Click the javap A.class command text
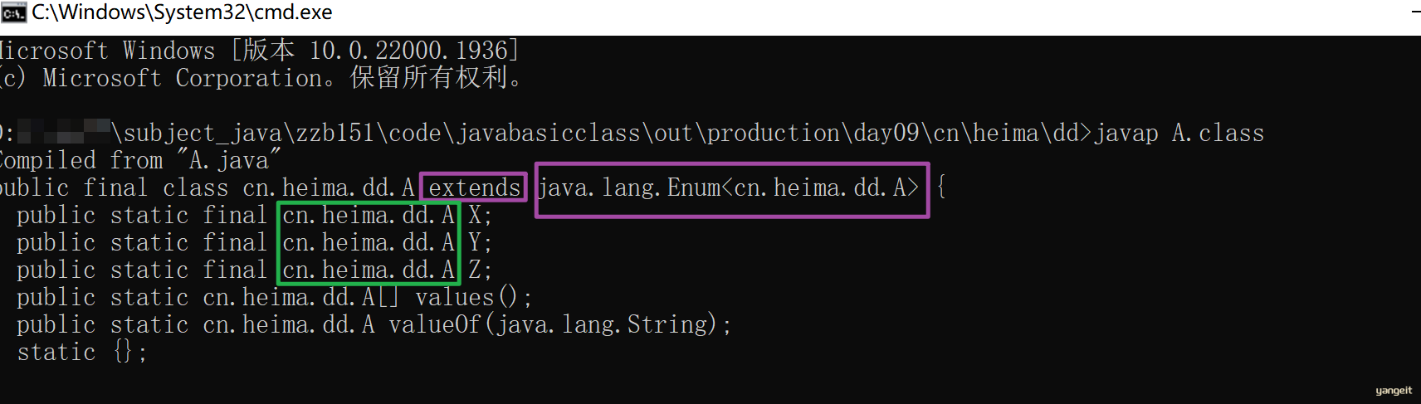 [1179, 133]
